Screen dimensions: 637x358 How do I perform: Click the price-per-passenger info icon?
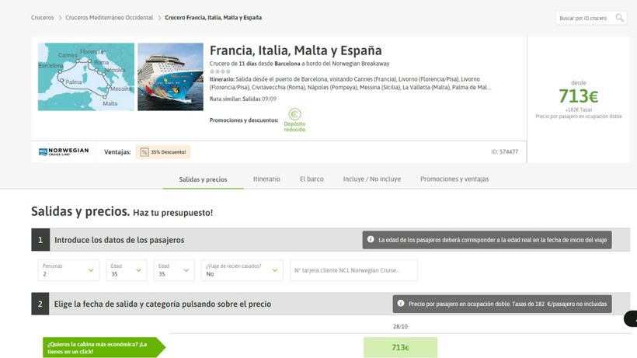pyautogui.click(x=401, y=304)
